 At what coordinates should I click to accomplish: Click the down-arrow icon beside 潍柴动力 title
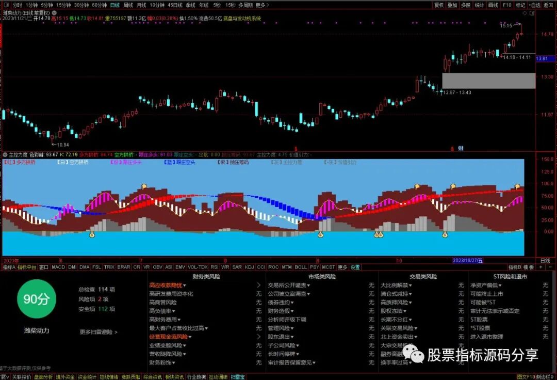pyautogui.click(x=54, y=13)
